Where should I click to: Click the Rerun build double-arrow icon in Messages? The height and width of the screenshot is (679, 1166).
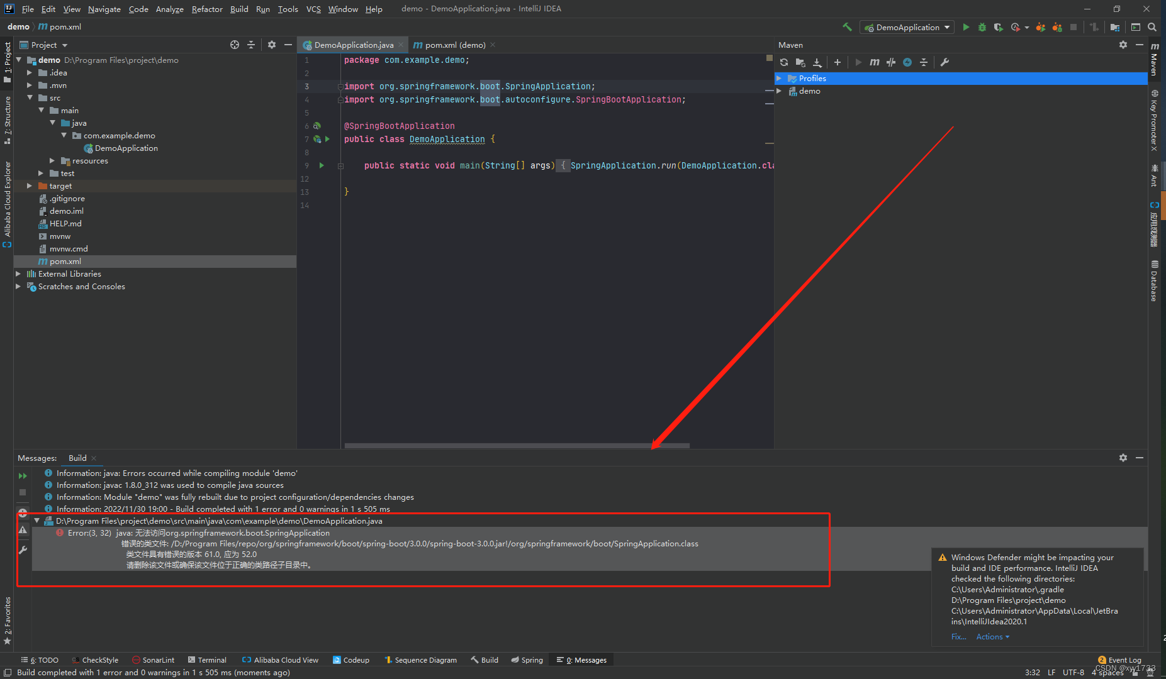click(23, 476)
